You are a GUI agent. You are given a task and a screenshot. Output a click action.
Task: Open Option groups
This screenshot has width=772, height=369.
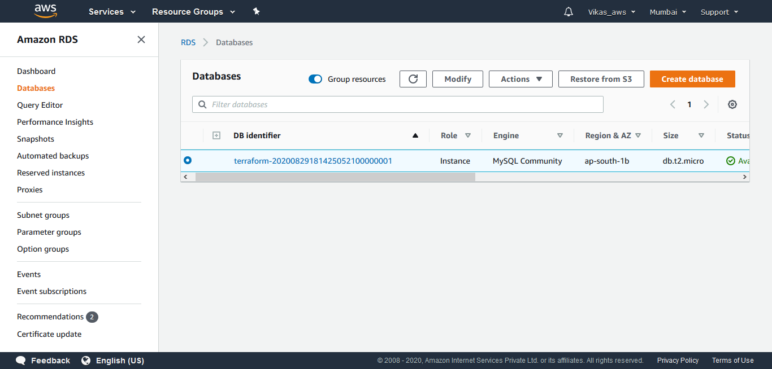[x=43, y=249]
